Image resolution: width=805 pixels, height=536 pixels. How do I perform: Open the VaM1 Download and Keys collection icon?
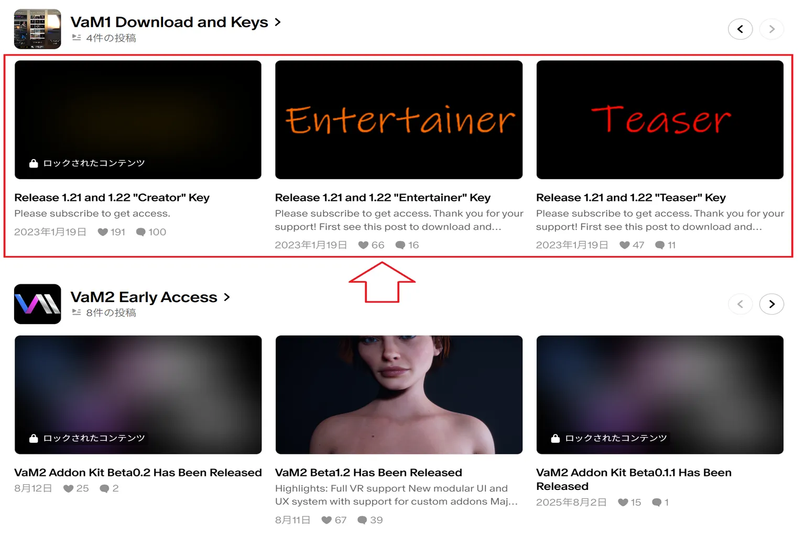coord(37,29)
